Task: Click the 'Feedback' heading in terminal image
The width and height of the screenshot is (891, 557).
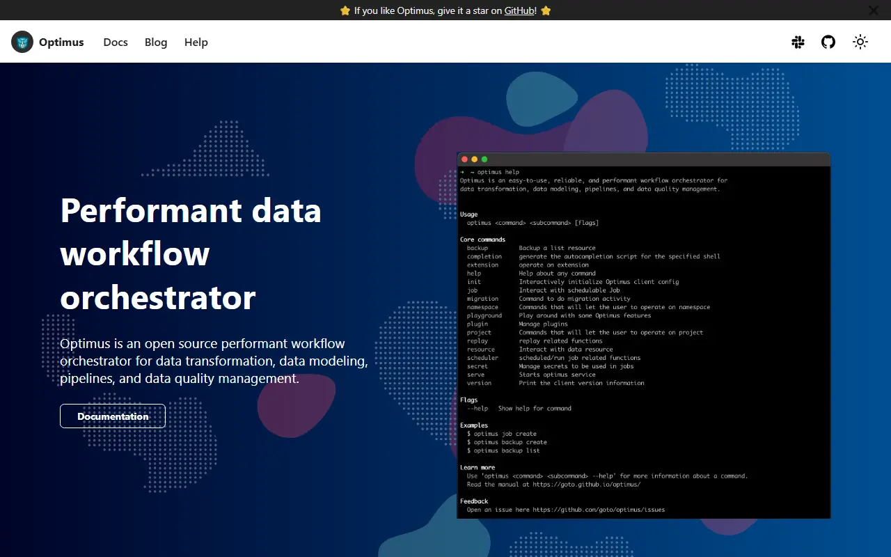Action: [474, 501]
